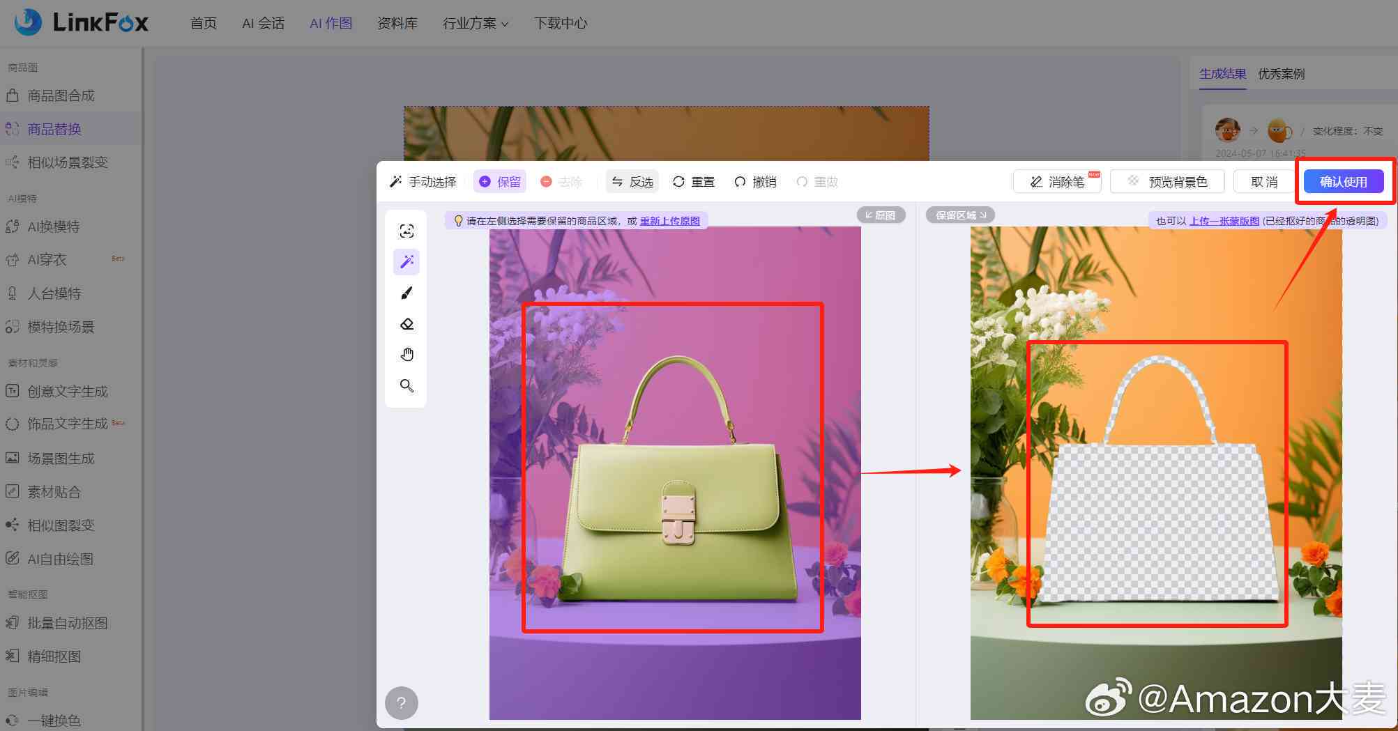Image resolution: width=1398 pixels, height=731 pixels.
Task: Expand the 行业方案 dropdown menu
Action: pos(476,23)
